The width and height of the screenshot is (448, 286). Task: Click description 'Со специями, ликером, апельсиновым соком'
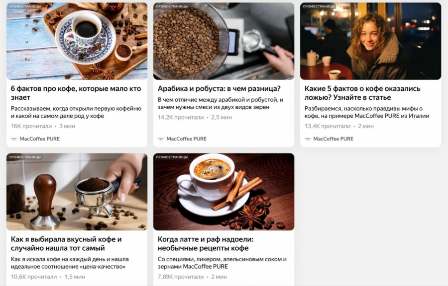pyautogui.click(x=222, y=263)
